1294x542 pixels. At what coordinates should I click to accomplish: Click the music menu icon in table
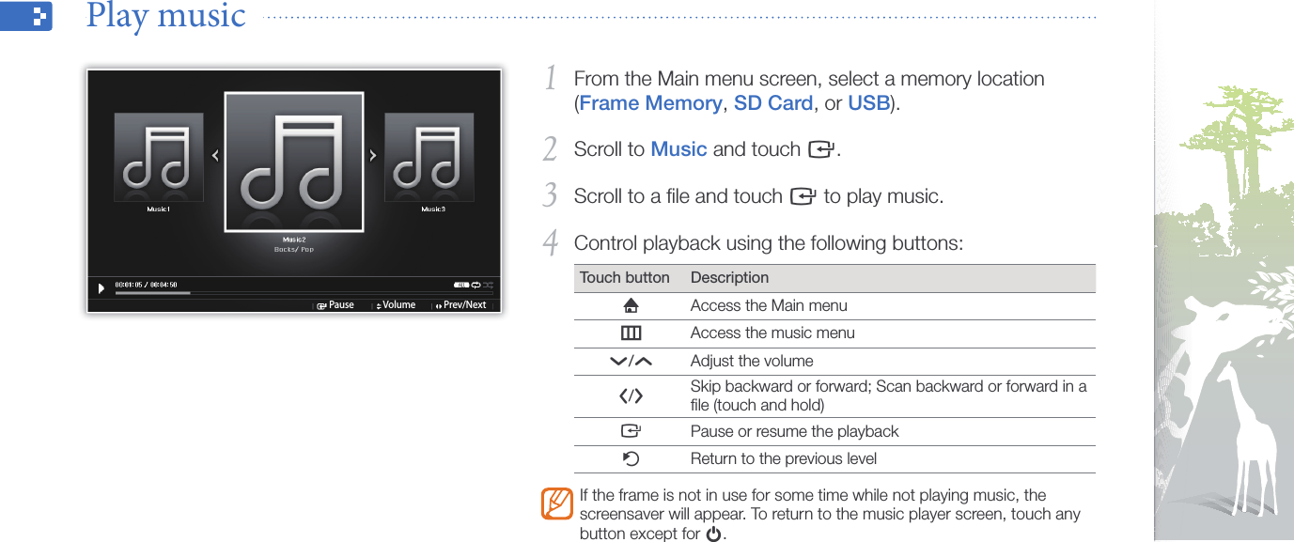point(631,333)
